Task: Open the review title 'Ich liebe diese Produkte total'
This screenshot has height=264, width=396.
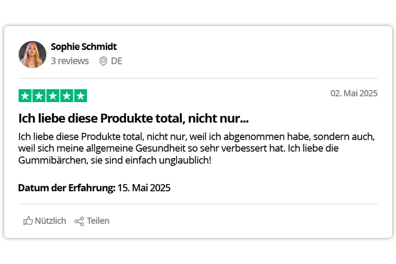Action: 134,118
